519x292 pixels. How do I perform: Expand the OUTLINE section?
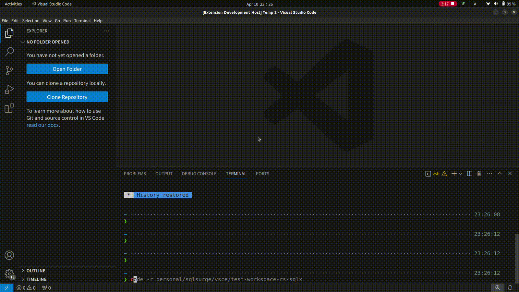click(x=67, y=271)
